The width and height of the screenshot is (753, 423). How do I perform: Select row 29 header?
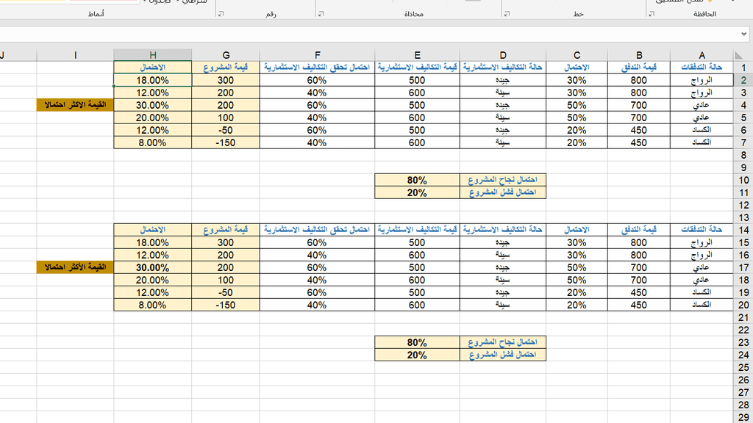[x=743, y=417]
